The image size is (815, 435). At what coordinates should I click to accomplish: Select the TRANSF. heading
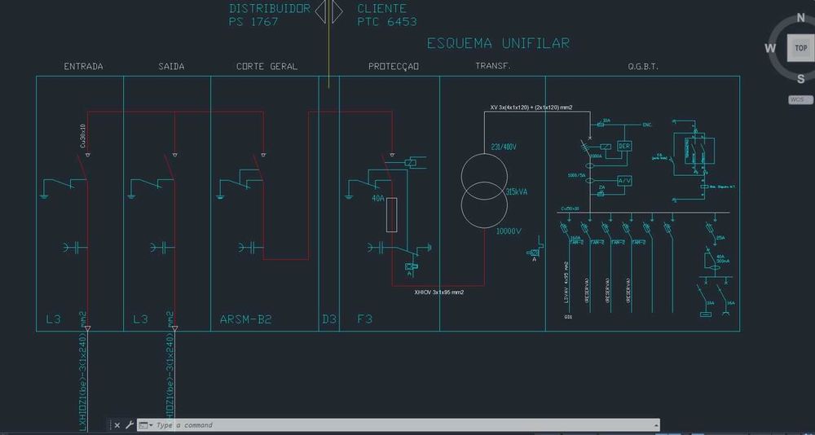493,66
